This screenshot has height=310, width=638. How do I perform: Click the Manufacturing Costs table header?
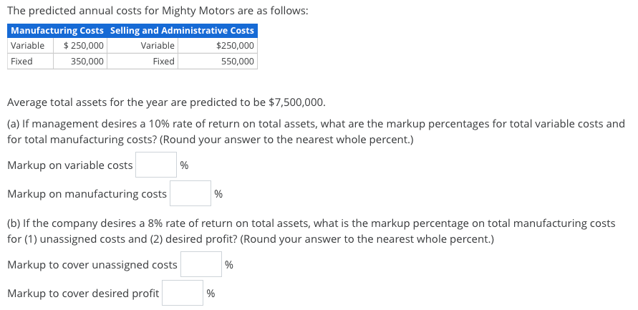pyautogui.click(x=57, y=31)
